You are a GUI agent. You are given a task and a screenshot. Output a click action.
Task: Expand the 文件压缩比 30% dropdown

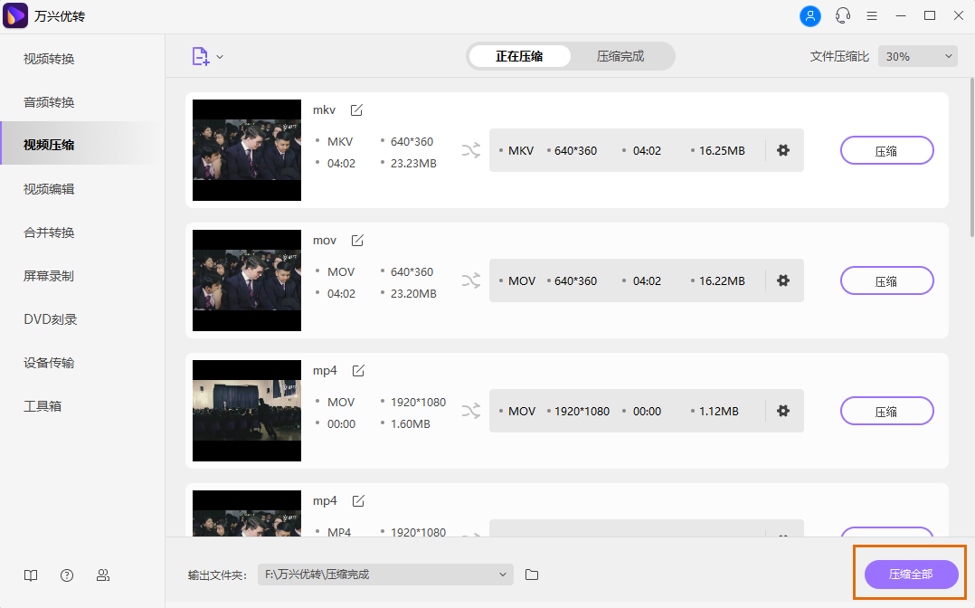917,56
